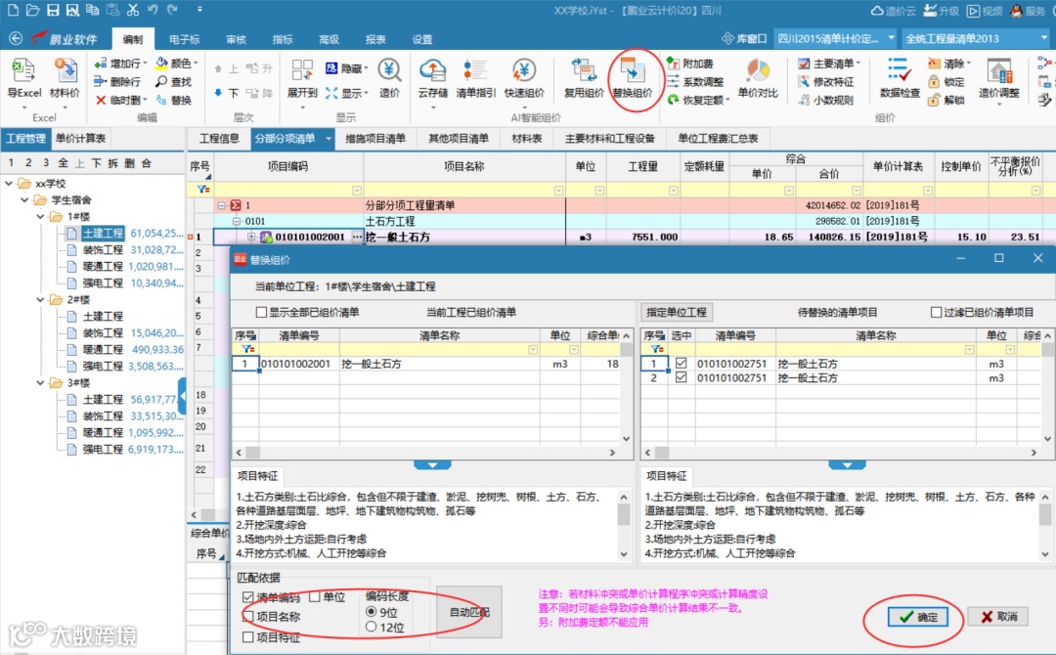
Task: Toggle the 项目名称 match checkbox
Action: point(247,616)
